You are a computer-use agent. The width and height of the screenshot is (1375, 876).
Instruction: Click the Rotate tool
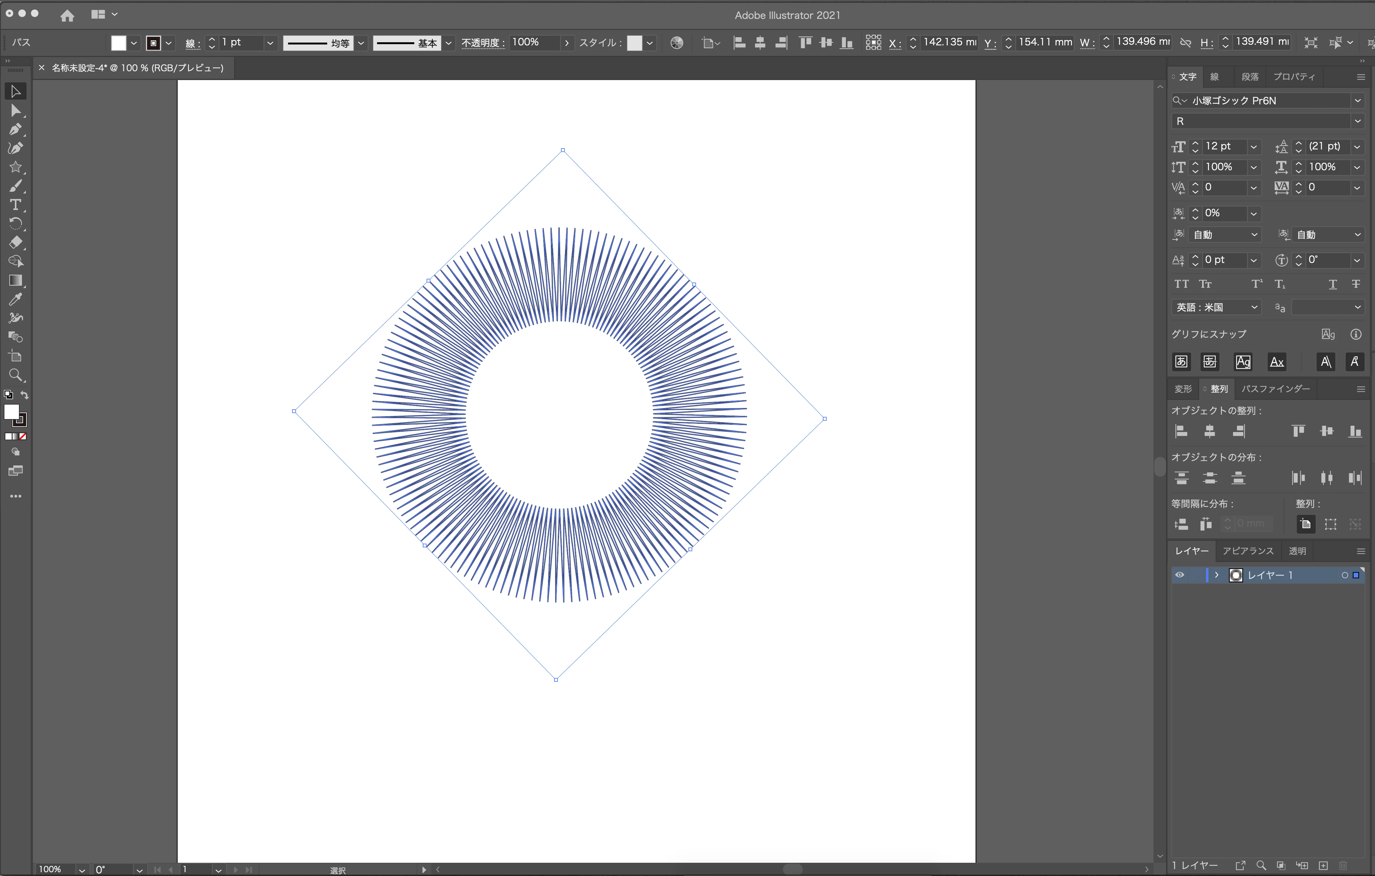pyautogui.click(x=15, y=224)
